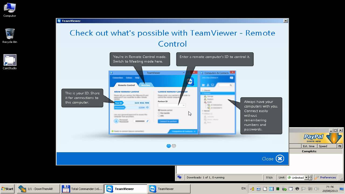Go to the second slide indicator dot

174,146
